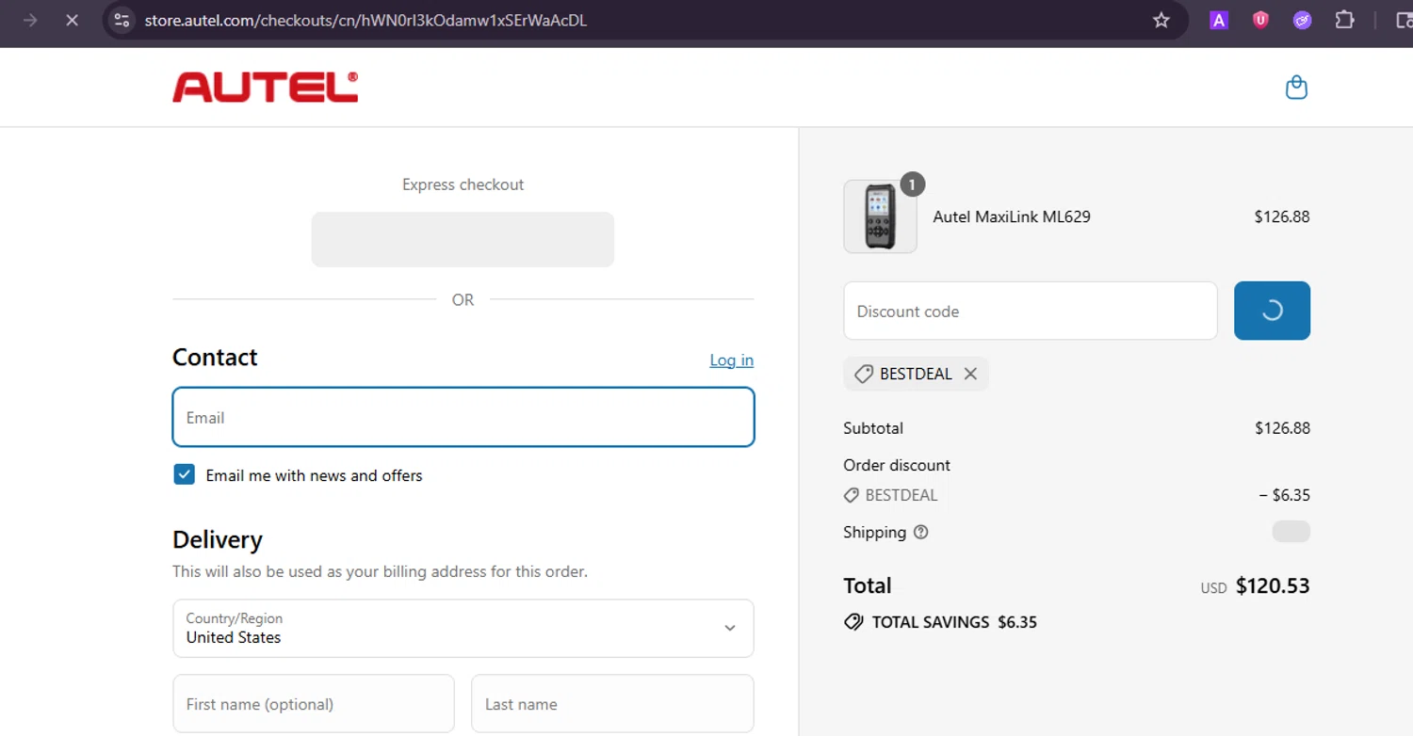Image resolution: width=1413 pixels, height=736 pixels.
Task: Click the quantity badge showing 1
Action: point(911,184)
